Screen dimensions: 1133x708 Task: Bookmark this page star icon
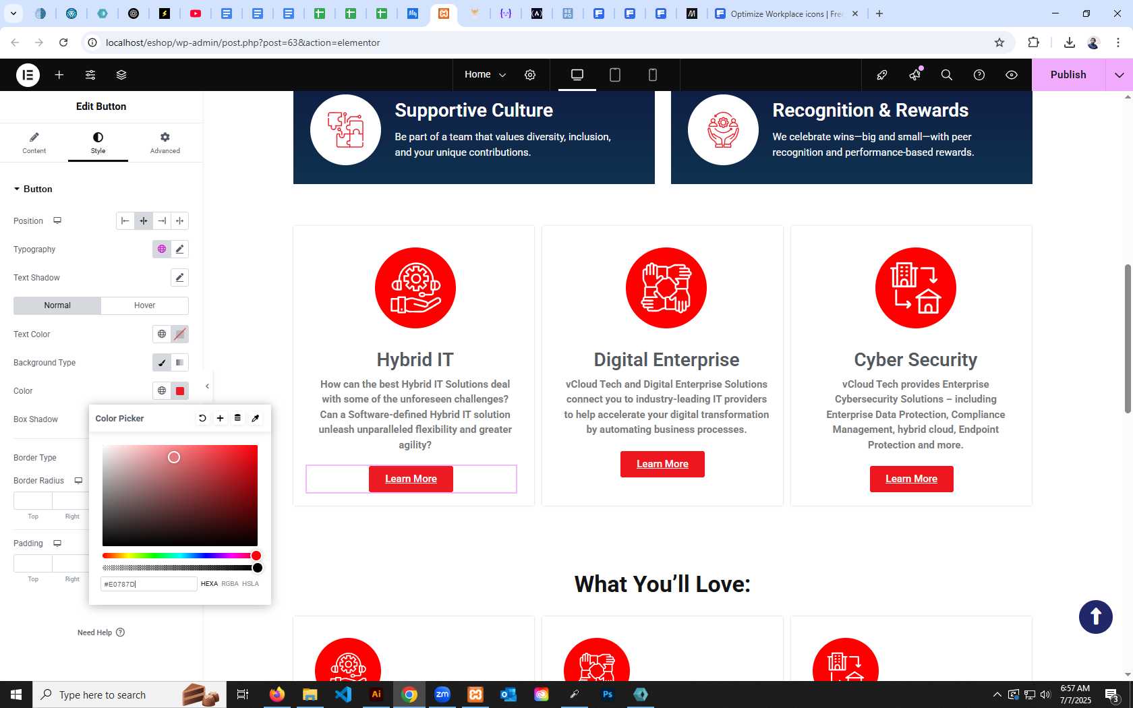(x=999, y=42)
